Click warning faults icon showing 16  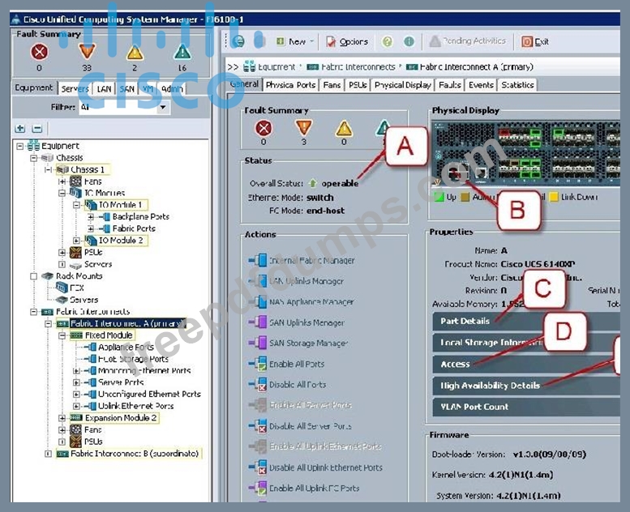point(182,52)
